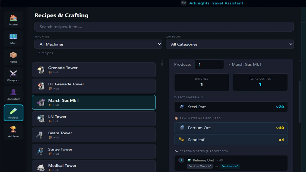Click the × Marsh Gas Mk I label
Image resolution: width=306 pixels, height=172 pixels.
tap(244, 64)
